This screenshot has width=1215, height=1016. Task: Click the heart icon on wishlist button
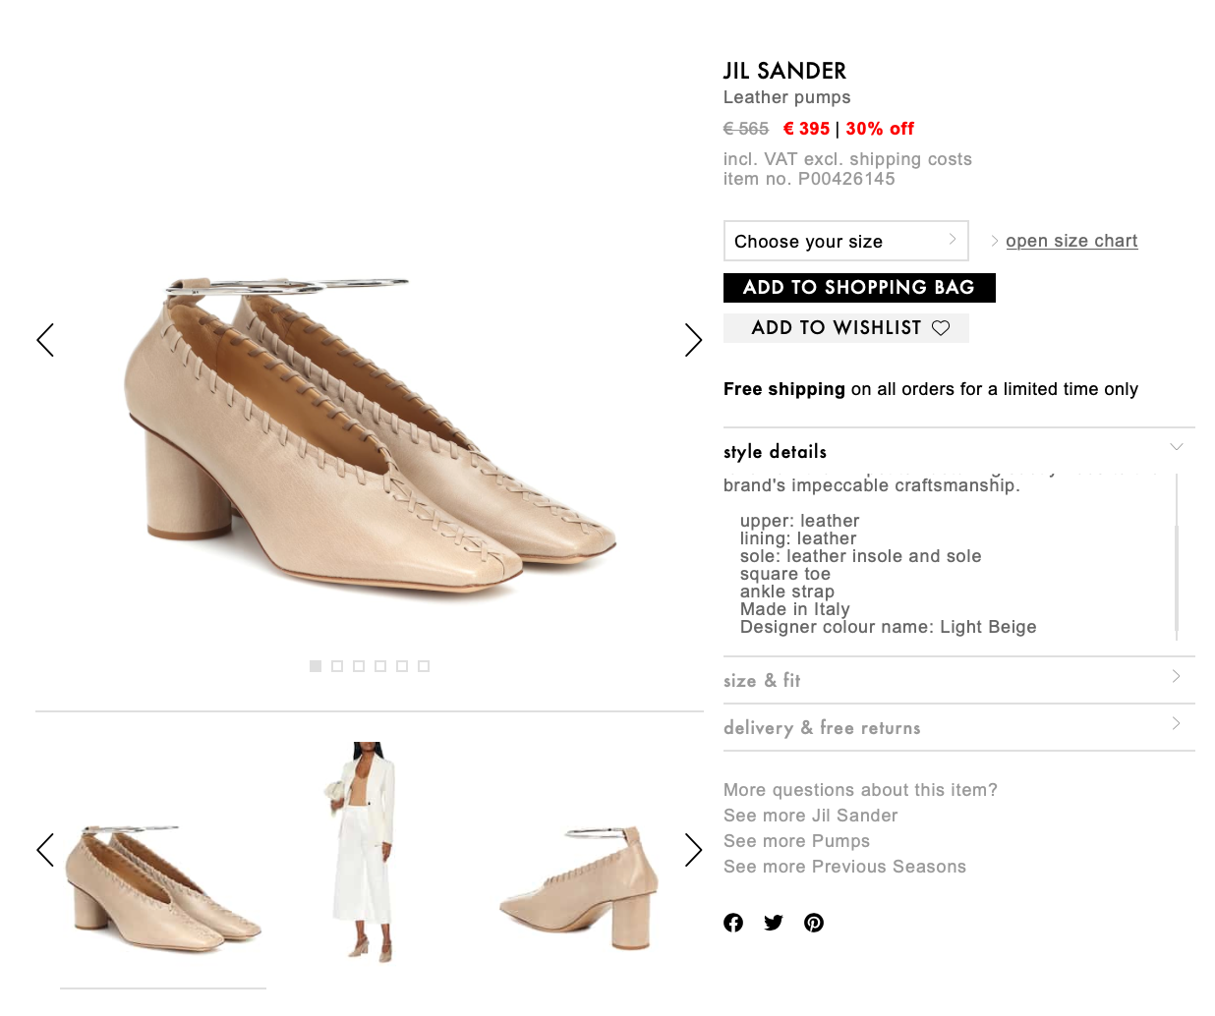point(941,328)
